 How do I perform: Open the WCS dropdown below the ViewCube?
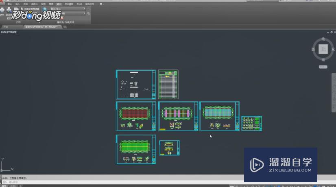point(323,67)
